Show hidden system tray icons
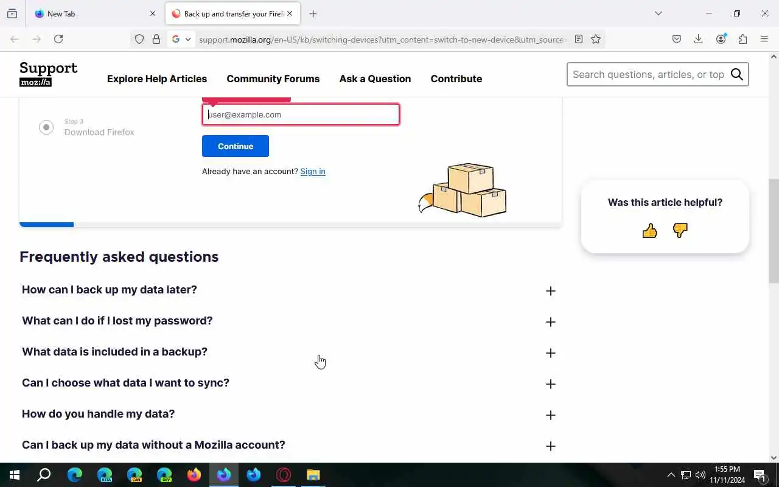The width and height of the screenshot is (779, 487). point(671,475)
